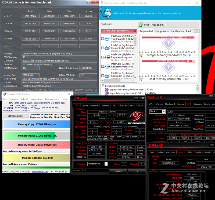Open the Processor #1 selection dropdown in CPU-Z

pyautogui.click(x=107, y=164)
